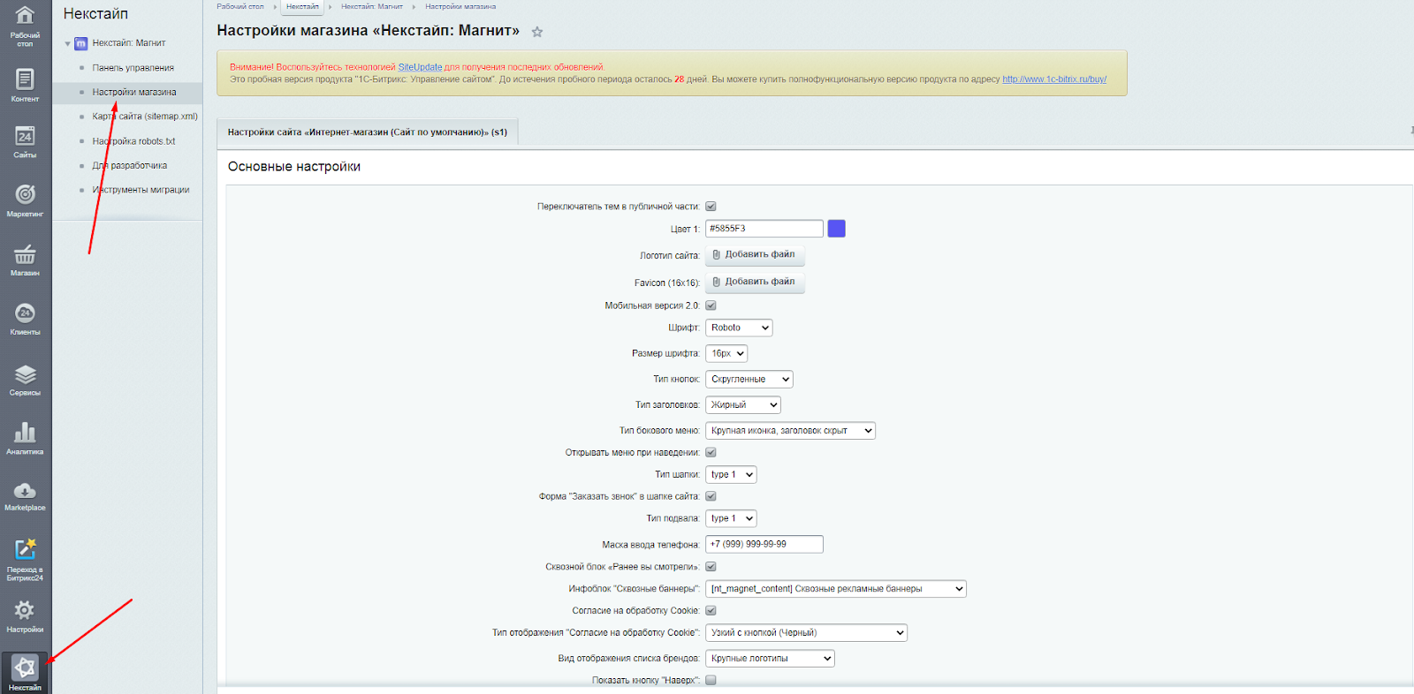The width and height of the screenshot is (1414, 694).
Task: Click the Маска ввода телефона field
Action: tap(764, 544)
